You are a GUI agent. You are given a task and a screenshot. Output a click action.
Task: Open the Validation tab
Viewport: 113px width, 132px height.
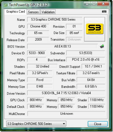[x=48, y=12]
